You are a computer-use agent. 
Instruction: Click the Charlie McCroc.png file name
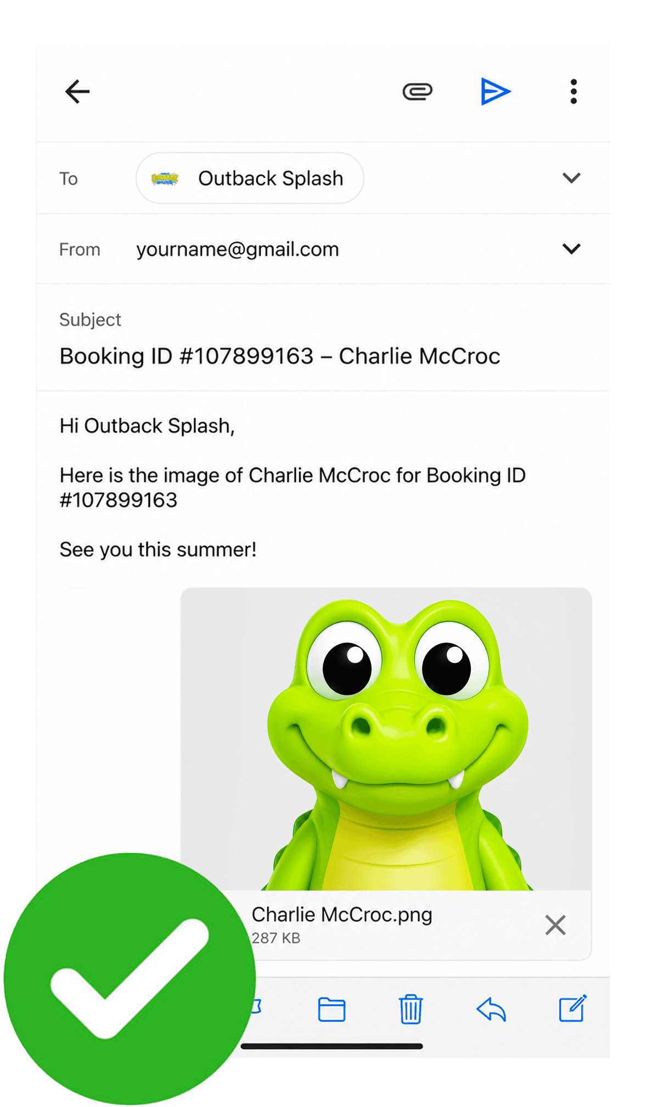[342, 915]
